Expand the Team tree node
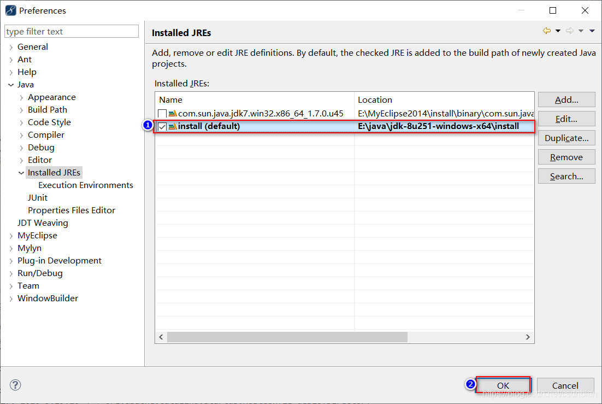Viewport: 602px width, 404px height. click(x=11, y=286)
